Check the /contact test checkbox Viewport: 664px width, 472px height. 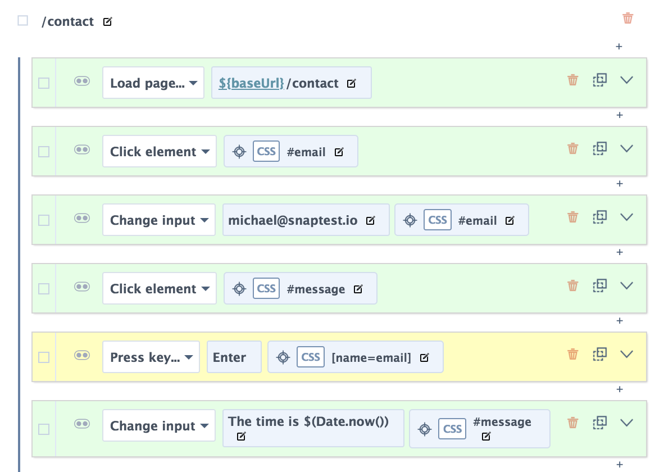tap(23, 20)
